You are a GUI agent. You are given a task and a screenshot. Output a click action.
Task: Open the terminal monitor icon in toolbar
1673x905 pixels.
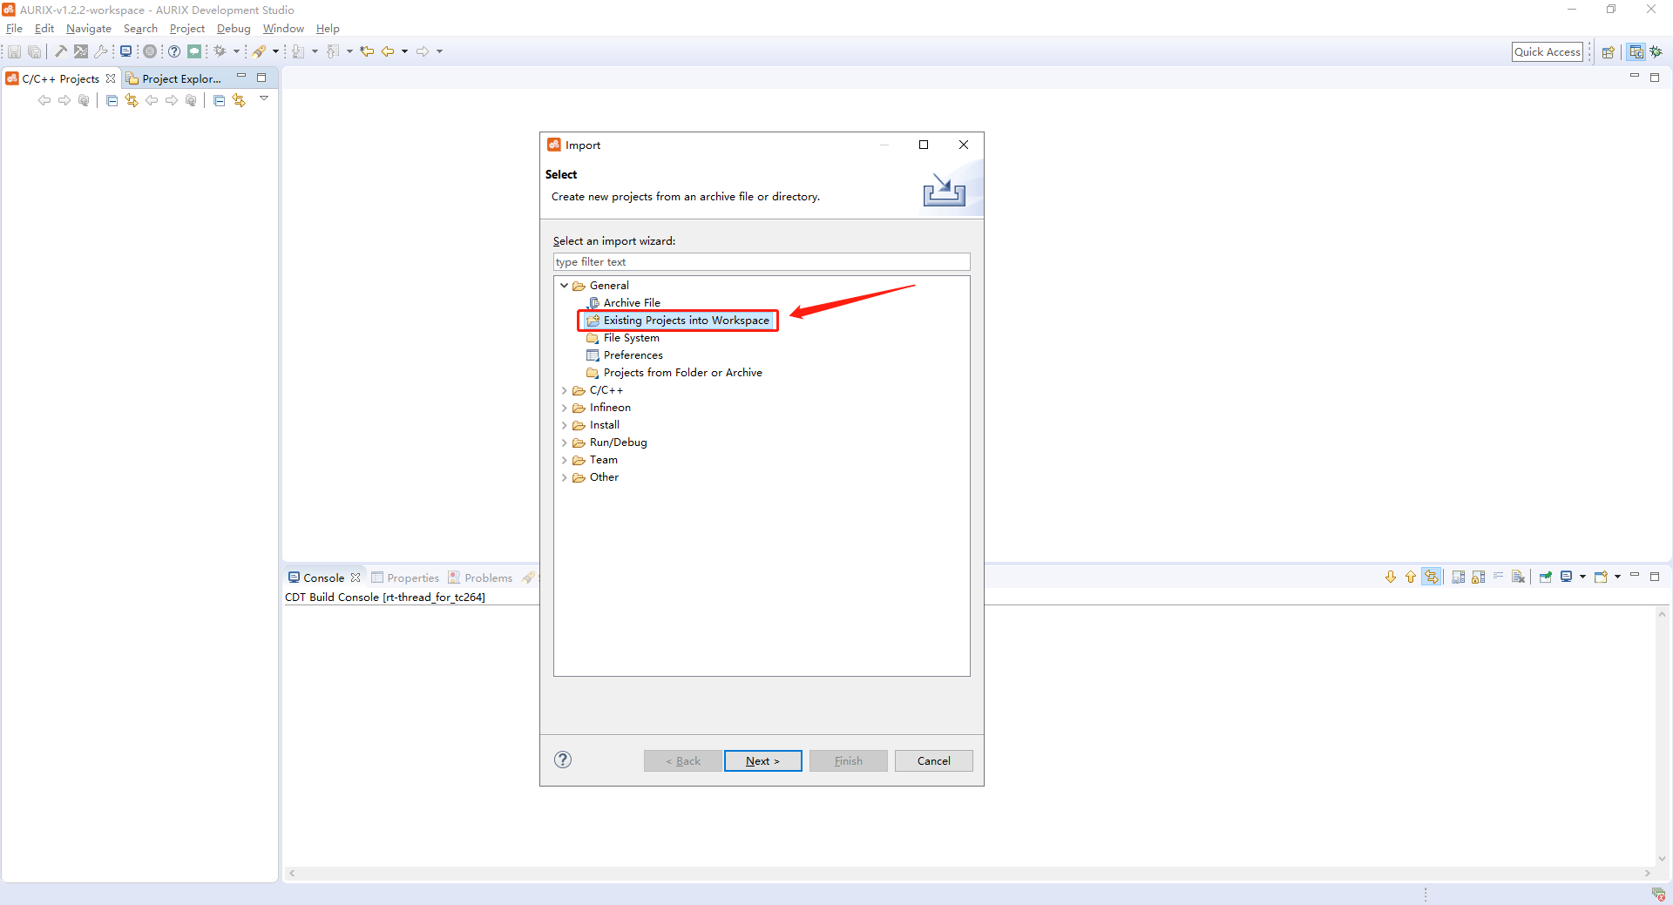[x=126, y=51]
